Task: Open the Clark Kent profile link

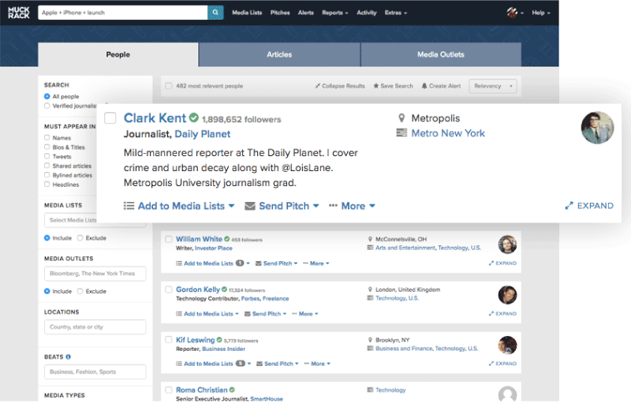Action: click(x=155, y=118)
